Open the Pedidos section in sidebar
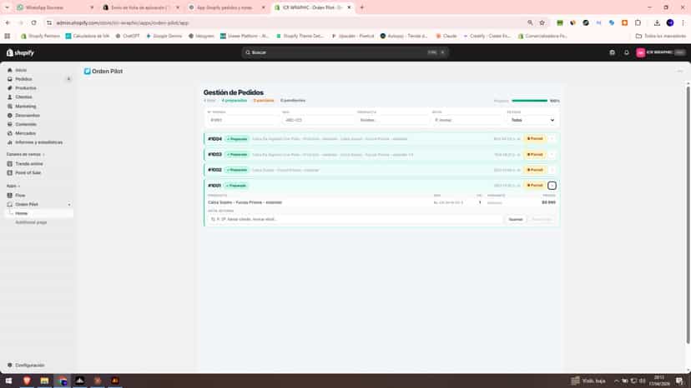 [x=23, y=79]
